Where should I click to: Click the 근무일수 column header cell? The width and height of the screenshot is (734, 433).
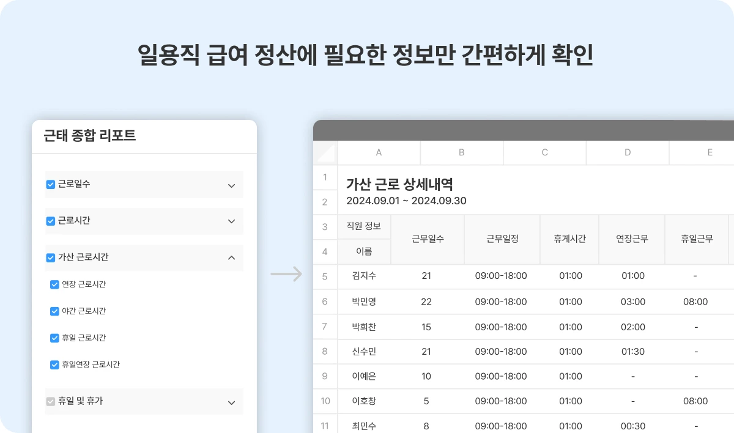pos(426,239)
